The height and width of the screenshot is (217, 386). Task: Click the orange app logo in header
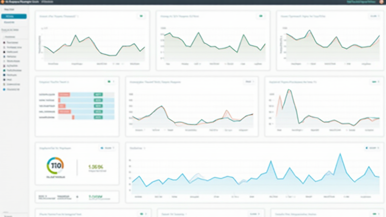[x=2, y=2]
